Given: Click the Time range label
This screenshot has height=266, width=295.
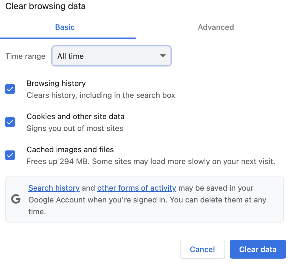Looking at the screenshot, I should coord(25,56).
